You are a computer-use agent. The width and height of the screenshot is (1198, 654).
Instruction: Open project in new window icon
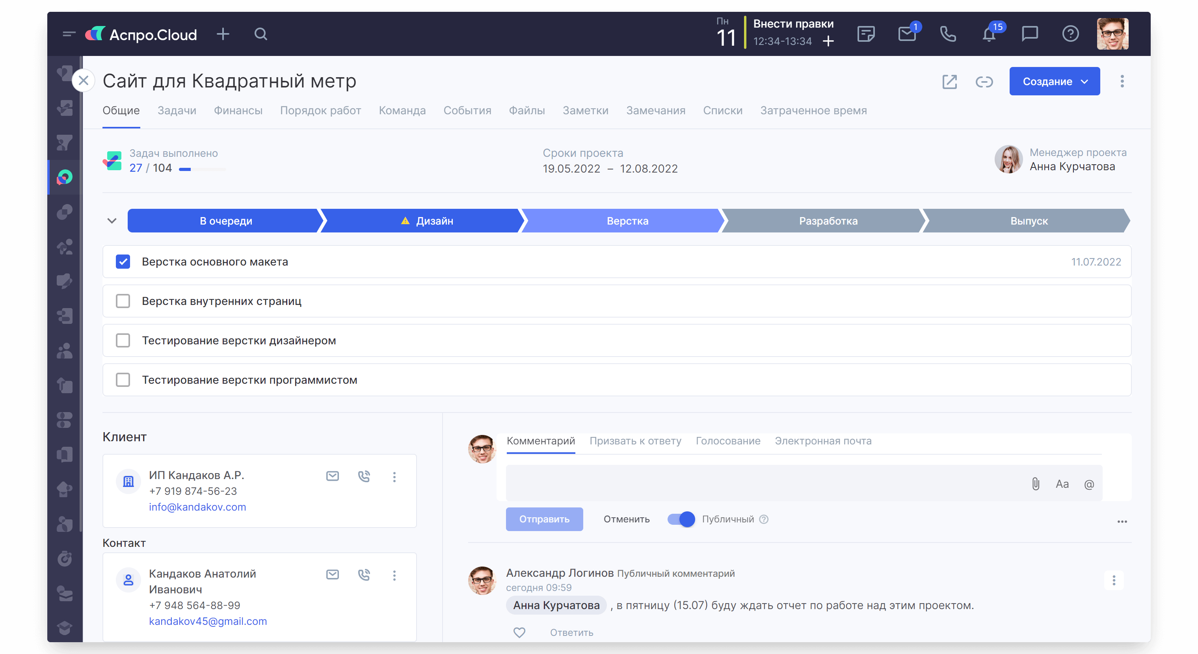[949, 82]
